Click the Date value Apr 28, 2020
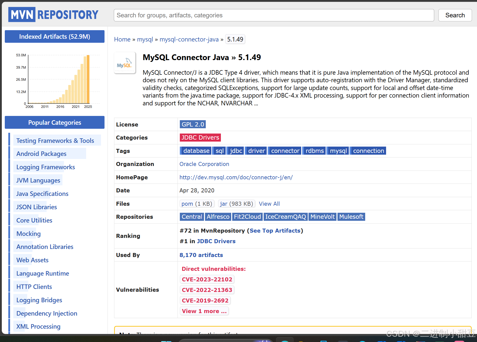The image size is (477, 342). [197, 190]
